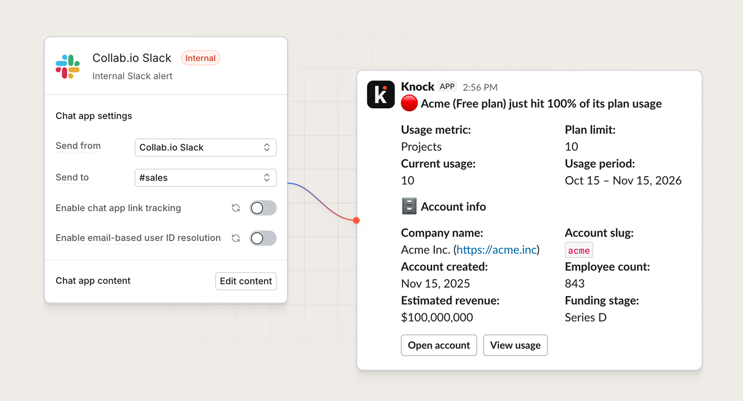Click the Usage metric label

coord(436,130)
